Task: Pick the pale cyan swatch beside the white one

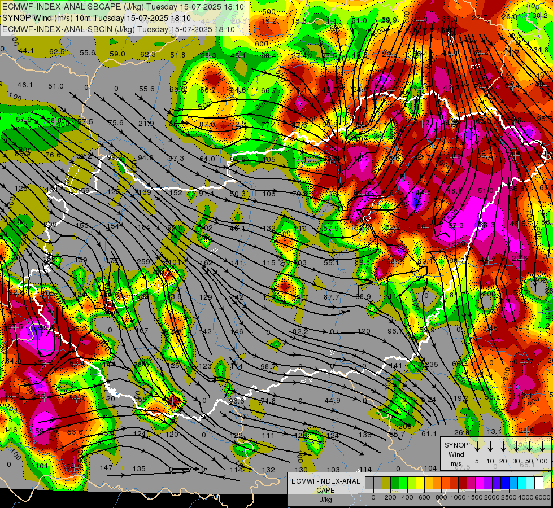Action: pyautogui.click(x=530, y=483)
